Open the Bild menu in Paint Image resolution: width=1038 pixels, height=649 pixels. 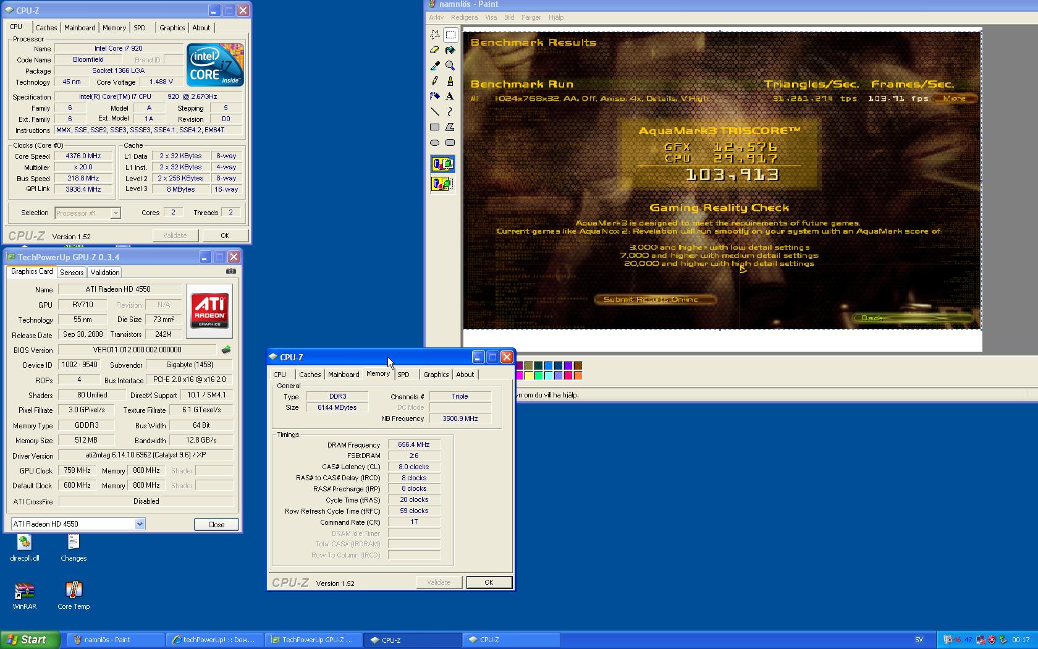pyautogui.click(x=509, y=17)
